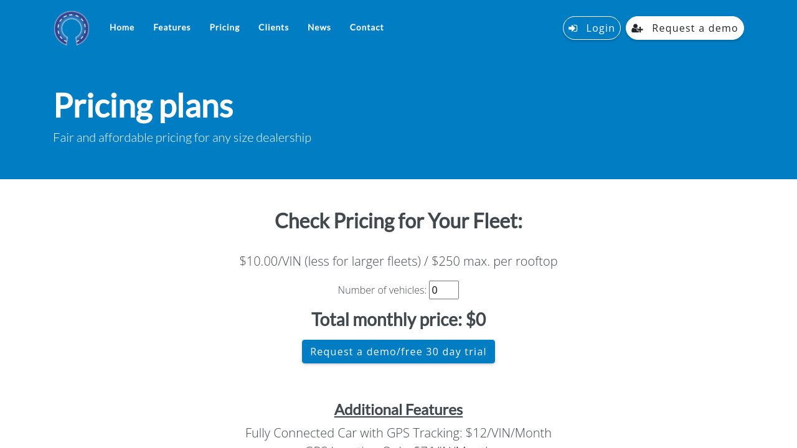The width and height of the screenshot is (797, 448).
Task: Click the circular road logo icon
Action: point(72,28)
